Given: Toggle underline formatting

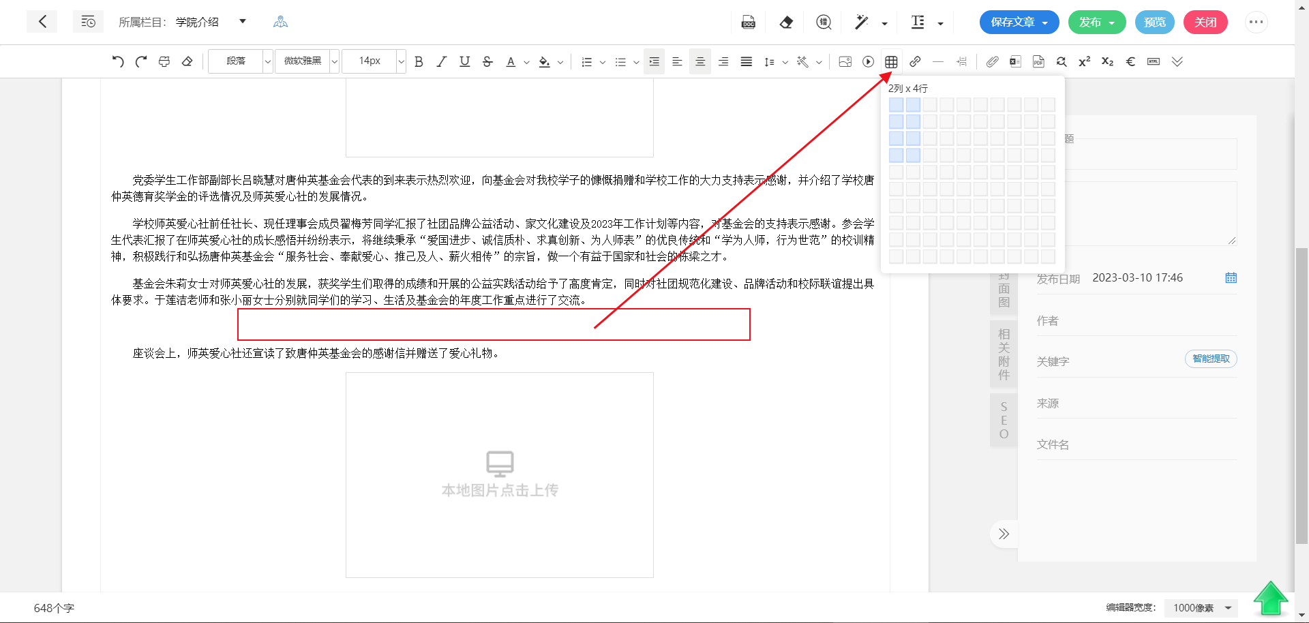Looking at the screenshot, I should pos(464,61).
